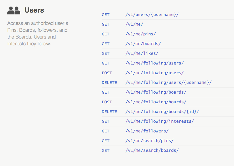Open GET /v1/me/following/users/ endpoint path

pos(155,63)
